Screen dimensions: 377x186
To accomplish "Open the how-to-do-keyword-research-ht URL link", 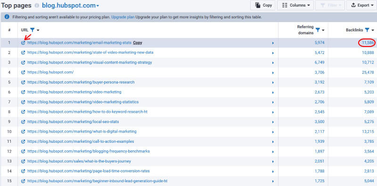I will (87, 112).
